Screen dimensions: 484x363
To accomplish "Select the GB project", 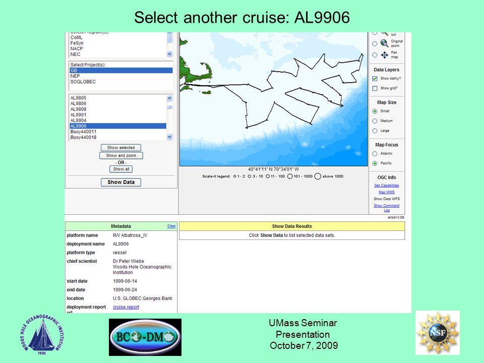I will pyautogui.click(x=121, y=71).
